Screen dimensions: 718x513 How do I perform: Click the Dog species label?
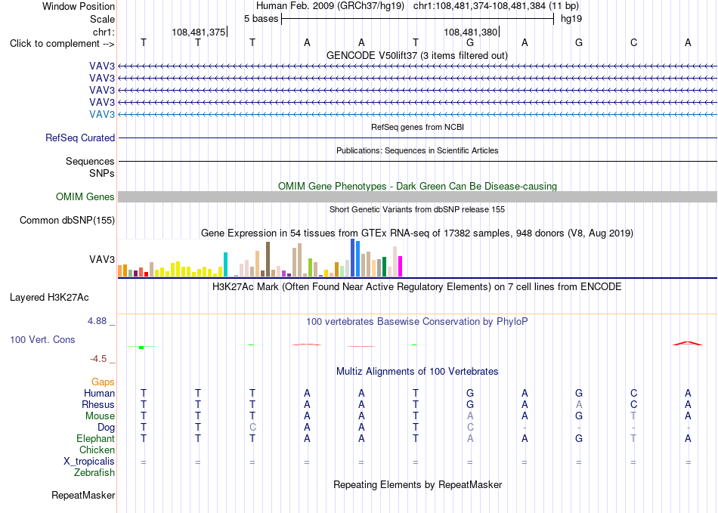tap(106, 428)
